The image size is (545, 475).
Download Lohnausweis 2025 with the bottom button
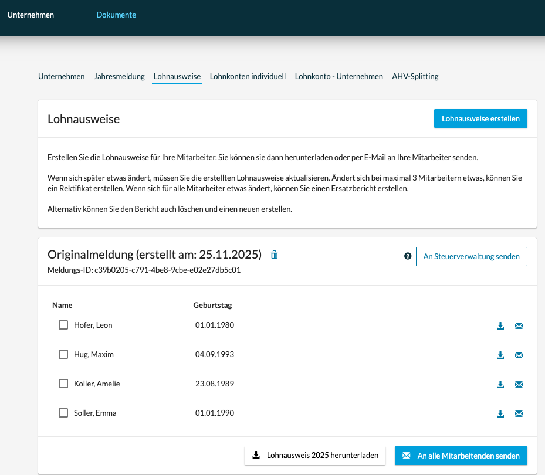click(315, 456)
